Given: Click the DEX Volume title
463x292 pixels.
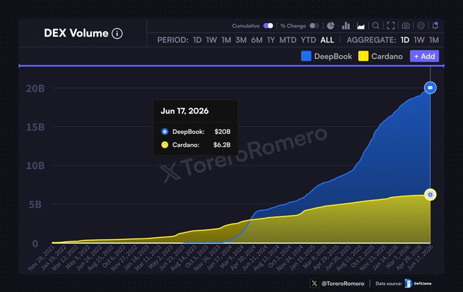Looking at the screenshot, I should click(x=76, y=33).
